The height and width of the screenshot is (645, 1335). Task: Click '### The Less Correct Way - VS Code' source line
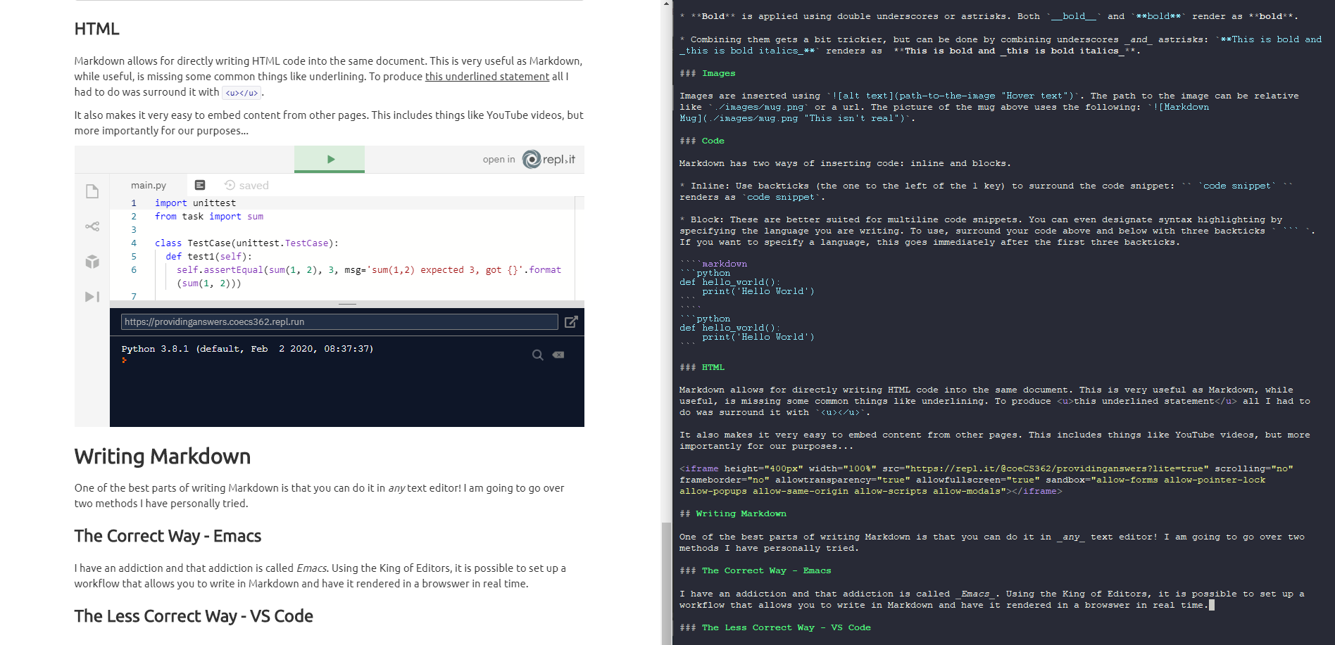click(x=775, y=627)
